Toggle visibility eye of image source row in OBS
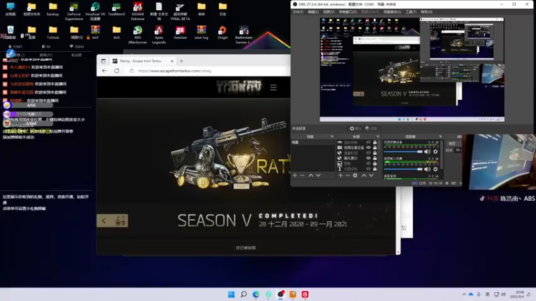536x301 pixels. pyautogui.click(x=368, y=163)
